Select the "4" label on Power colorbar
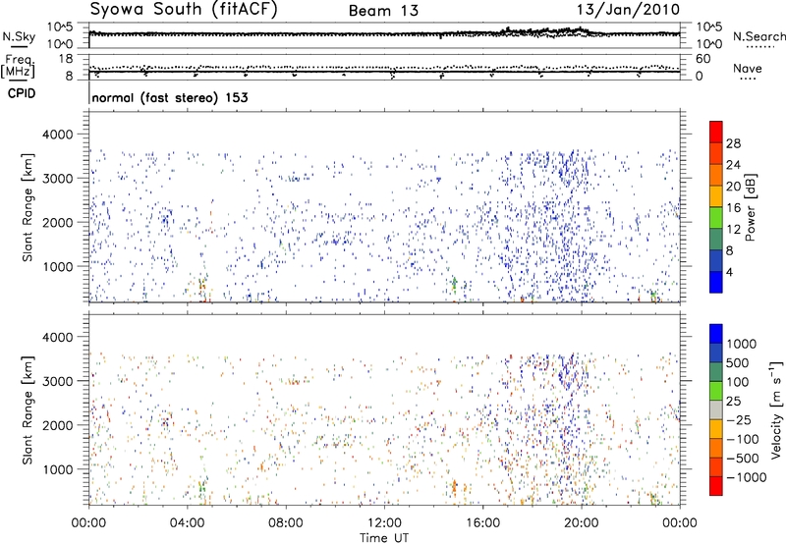This screenshot has width=786, height=544. tap(730, 273)
